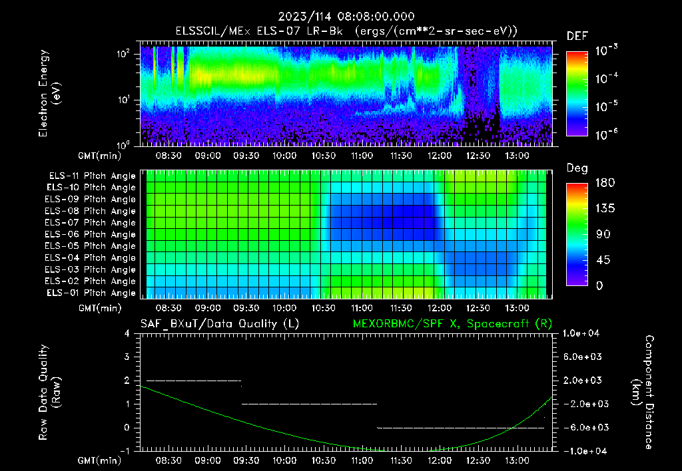Click the ELS-07 Pitch Angle row label
682x471 pixels.
click(x=91, y=222)
